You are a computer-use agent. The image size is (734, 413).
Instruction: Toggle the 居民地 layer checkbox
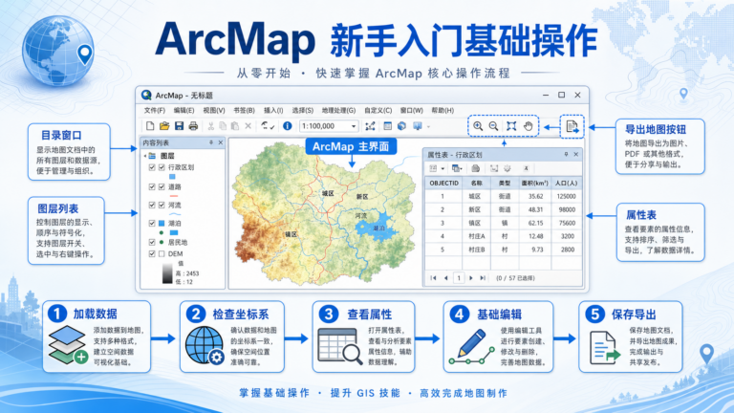tap(152, 242)
